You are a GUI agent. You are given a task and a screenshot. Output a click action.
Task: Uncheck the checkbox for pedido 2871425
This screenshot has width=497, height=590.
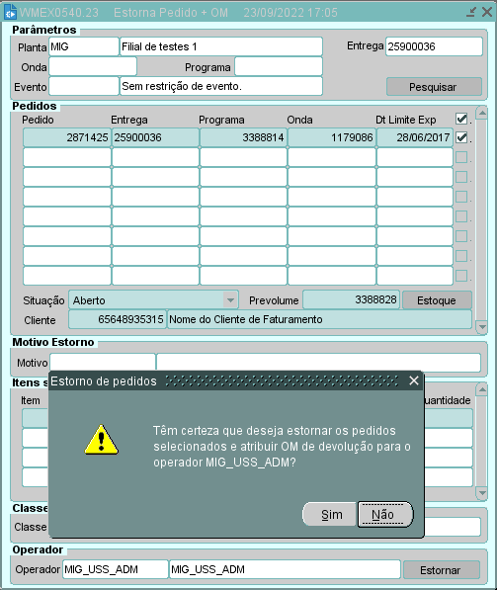(461, 137)
